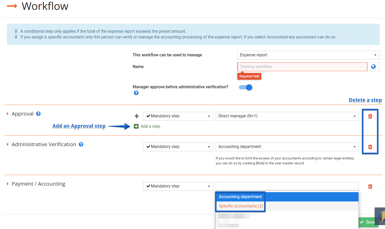The height and width of the screenshot is (229, 385).
Task: Click the open Payment / Accounting assignee field
Action: tap(287, 186)
